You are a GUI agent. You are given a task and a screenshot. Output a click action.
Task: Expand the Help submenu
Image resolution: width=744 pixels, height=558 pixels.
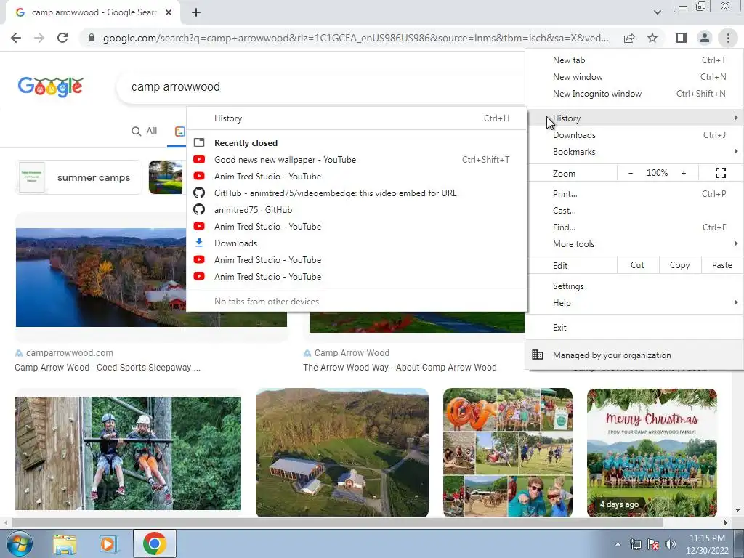tap(634, 303)
